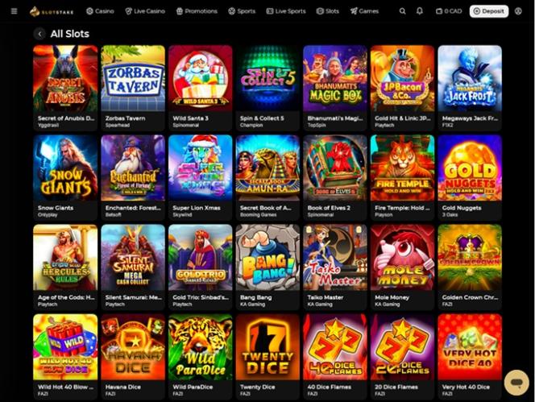The width and height of the screenshot is (535, 402).
Task: Open the Casino menu item
Action: click(x=100, y=11)
